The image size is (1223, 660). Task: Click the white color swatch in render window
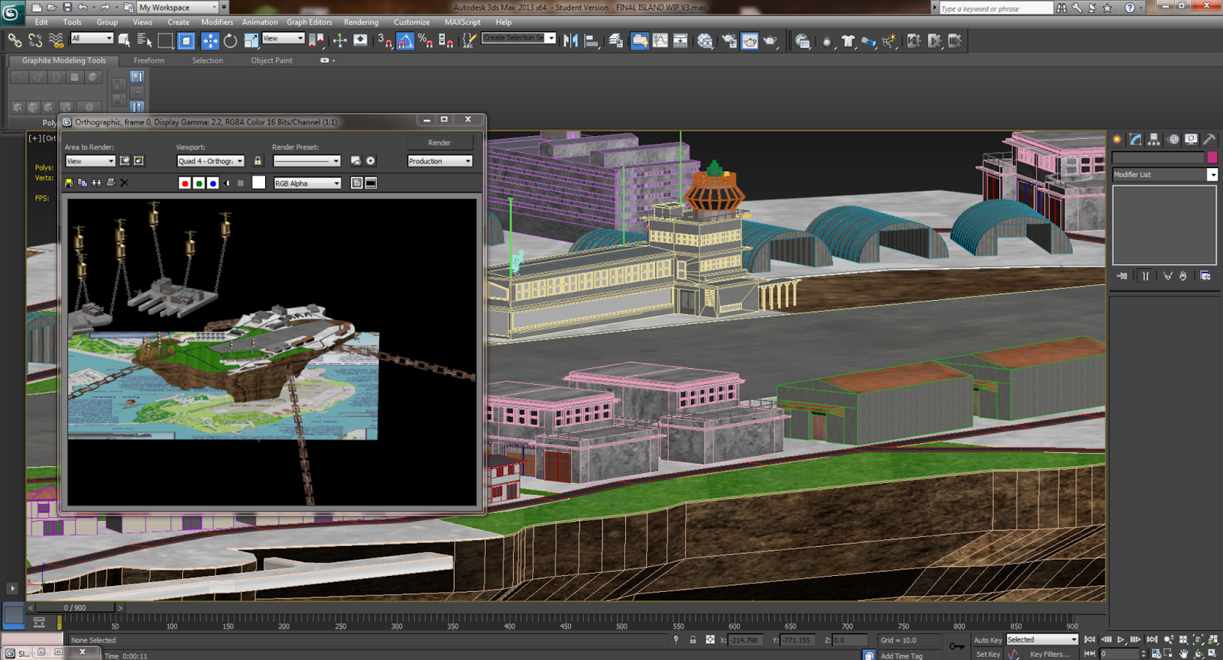pos(259,183)
